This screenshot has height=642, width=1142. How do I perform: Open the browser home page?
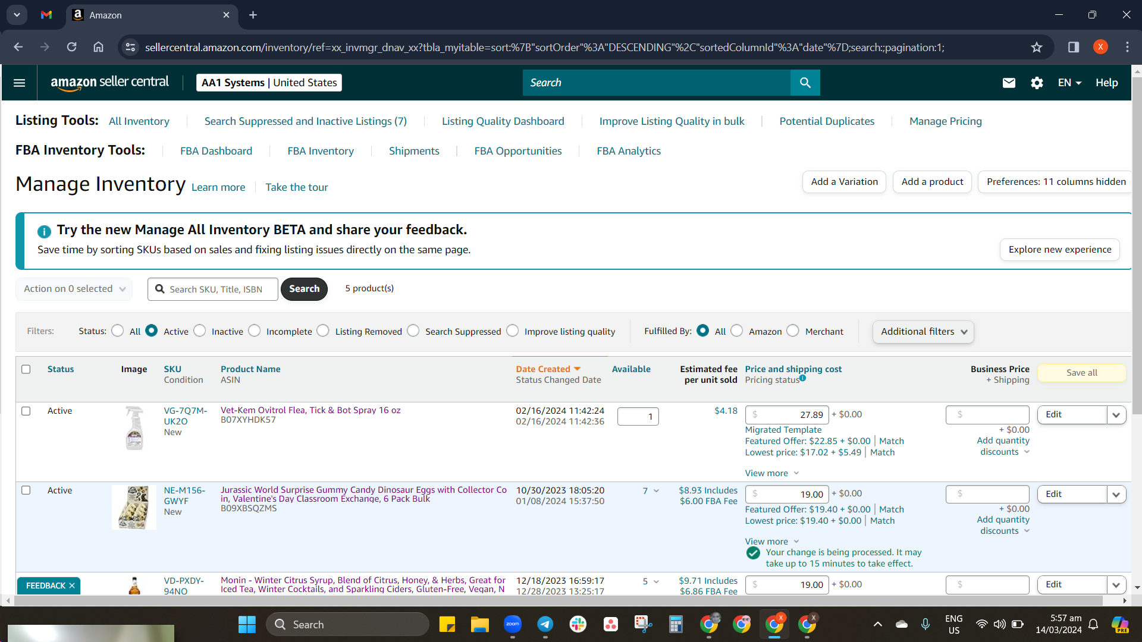coord(99,47)
